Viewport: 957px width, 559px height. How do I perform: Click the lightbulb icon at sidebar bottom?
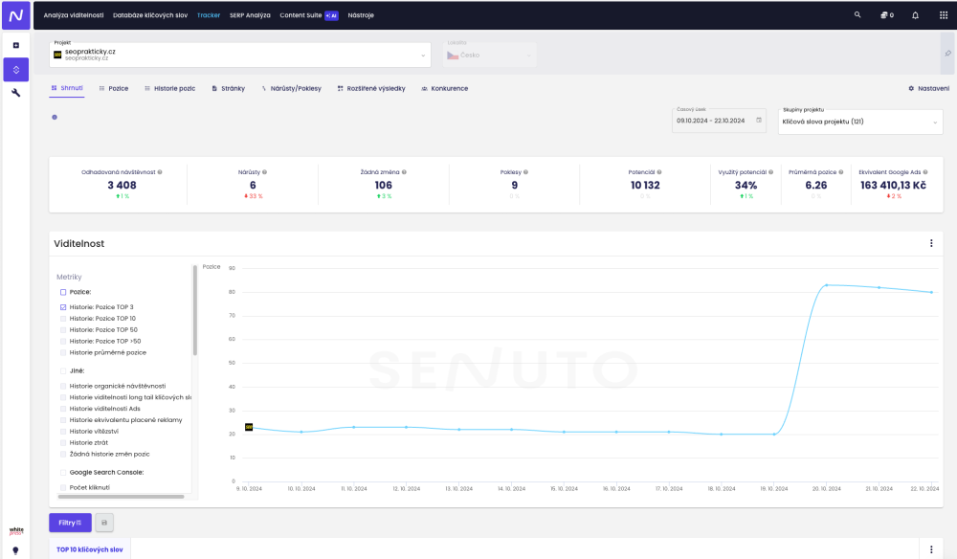16,550
